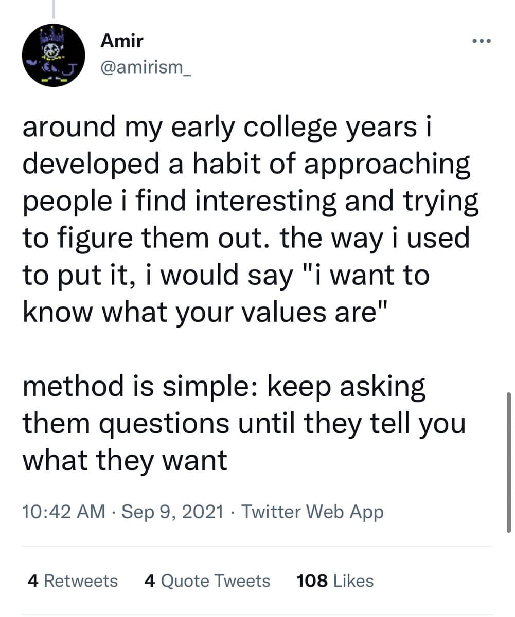Open the 4 Quote Tweets list

tap(207, 580)
